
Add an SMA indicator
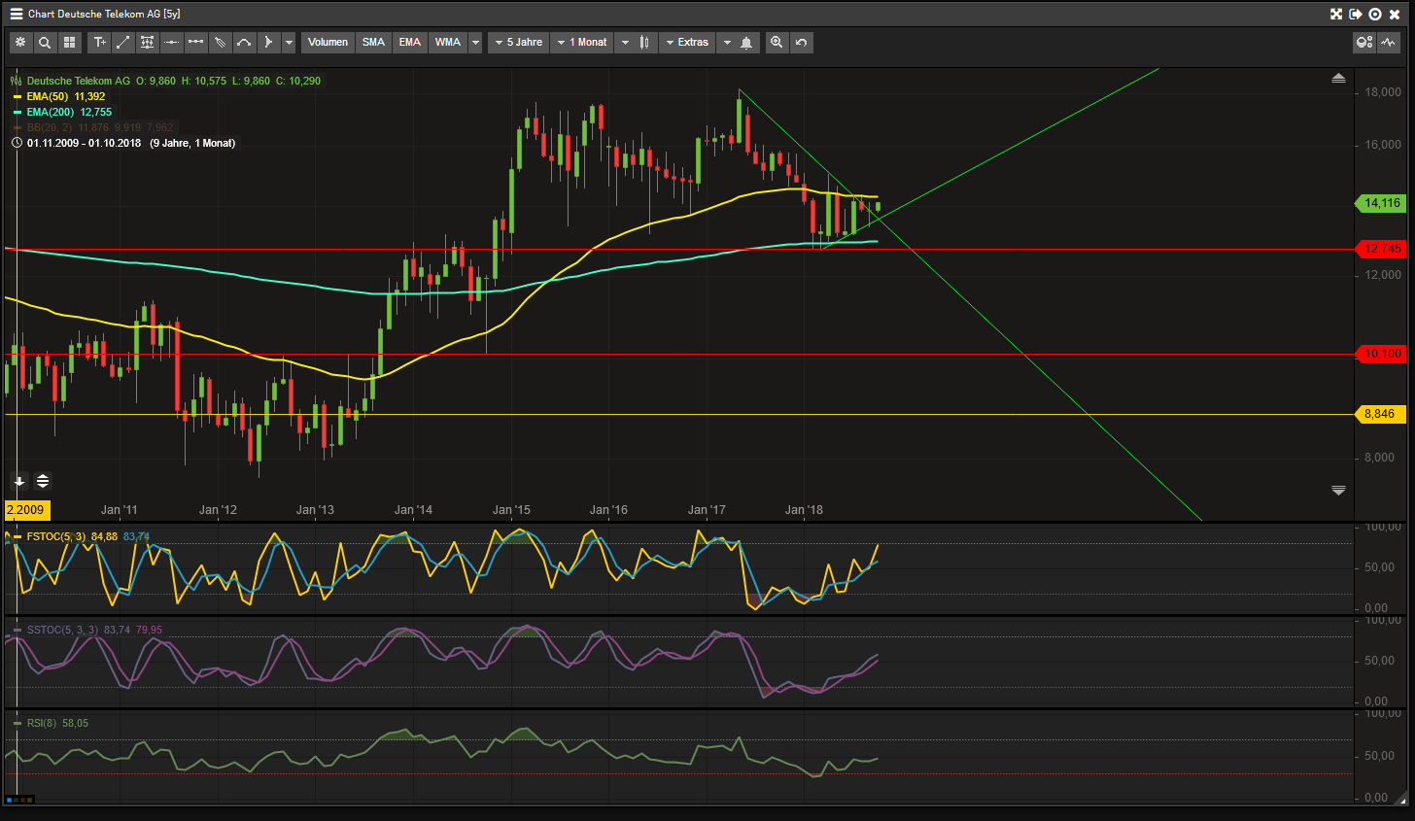click(x=373, y=43)
